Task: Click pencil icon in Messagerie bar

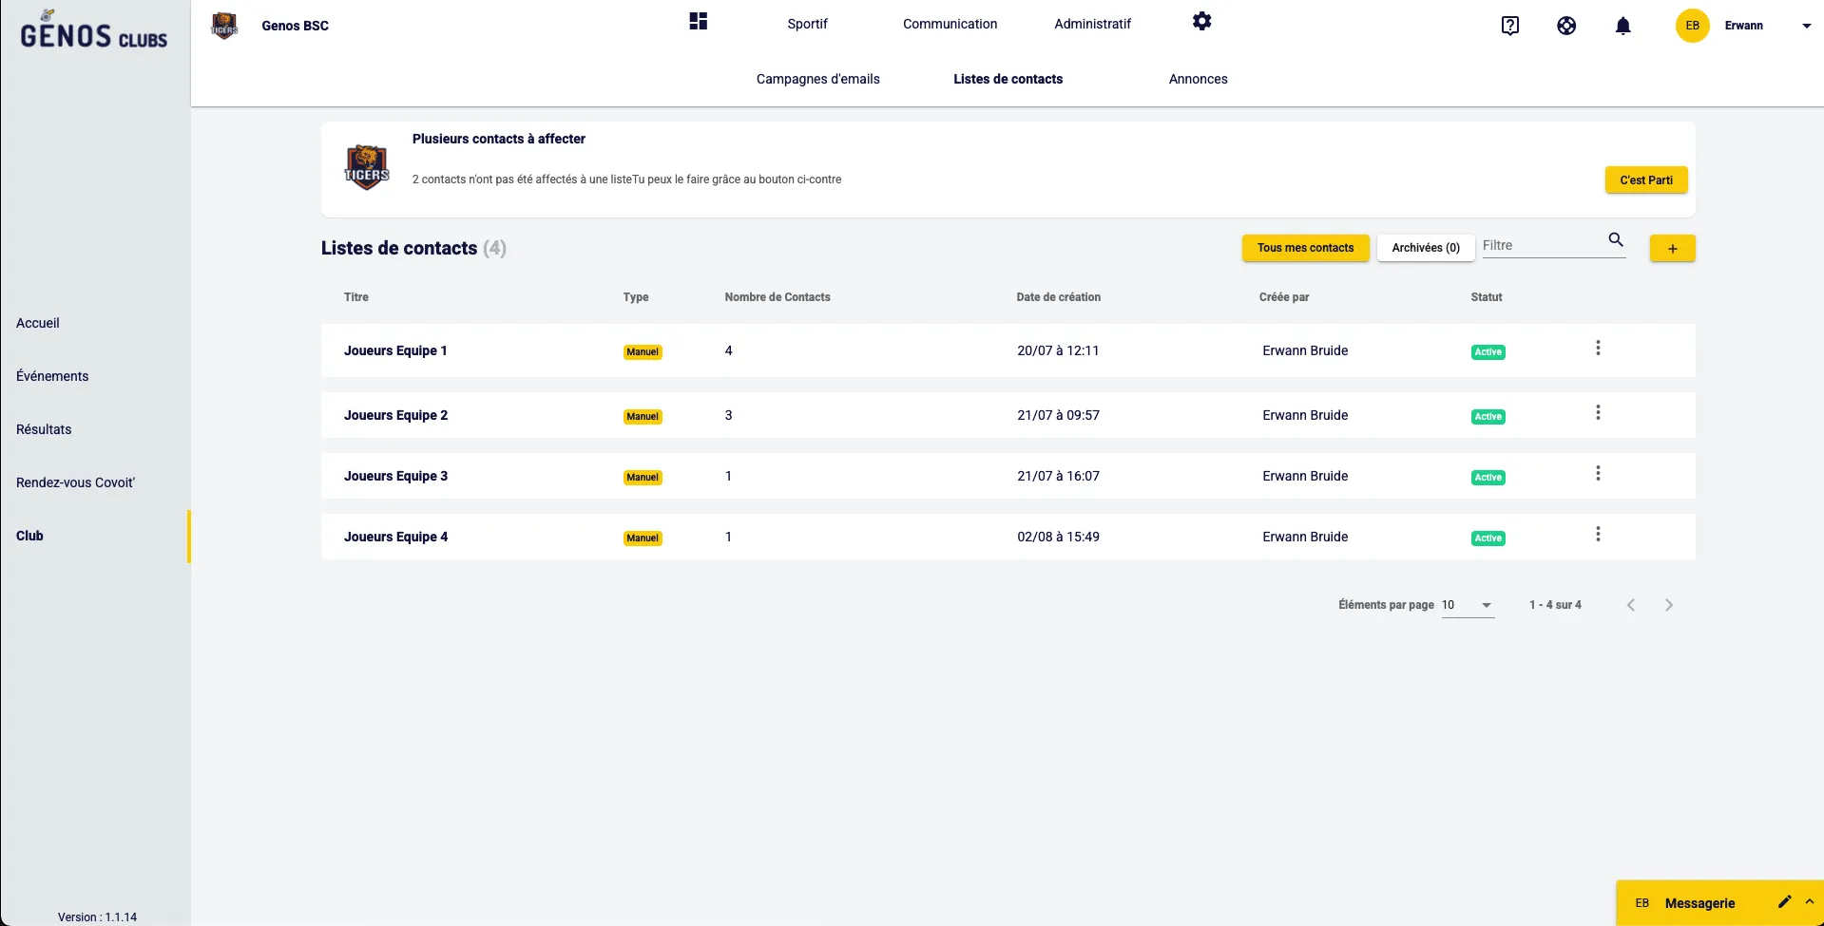Action: 1784,902
